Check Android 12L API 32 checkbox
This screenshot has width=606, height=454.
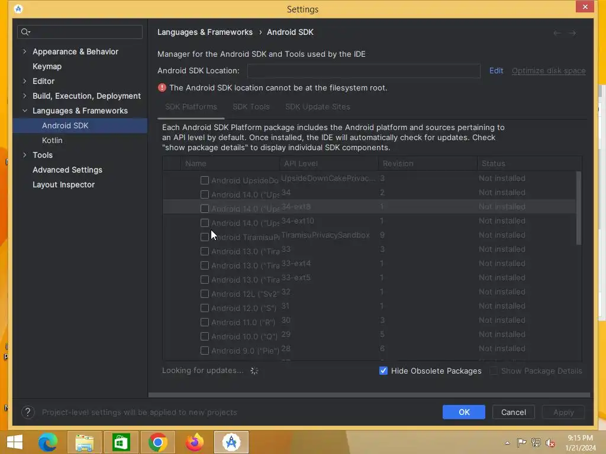[x=205, y=294]
